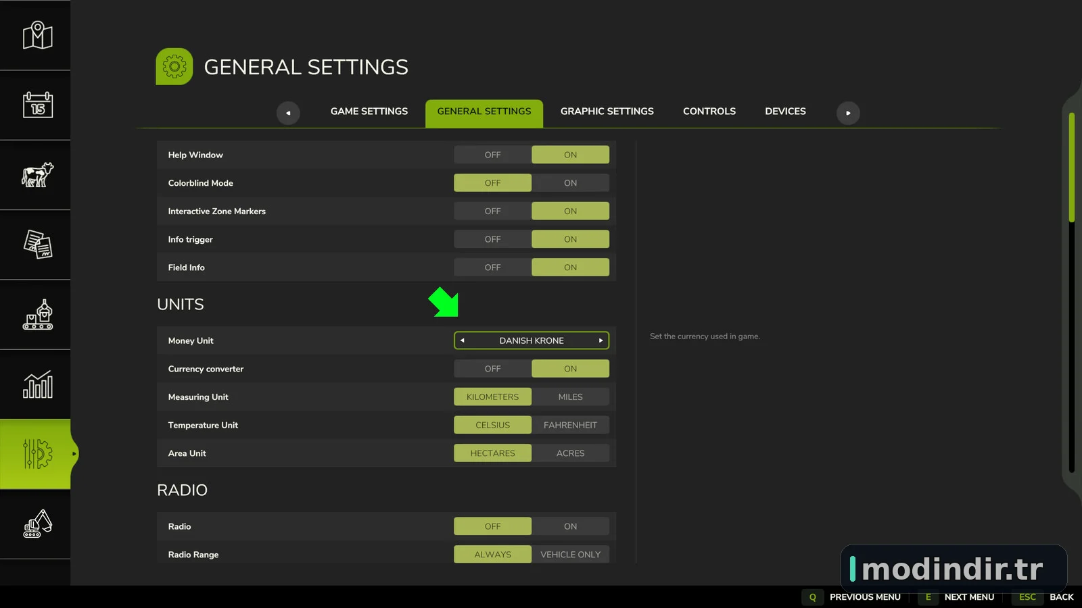This screenshot has height=608, width=1082.
Task: Set Colorblind Mode to off
Action: (492, 183)
